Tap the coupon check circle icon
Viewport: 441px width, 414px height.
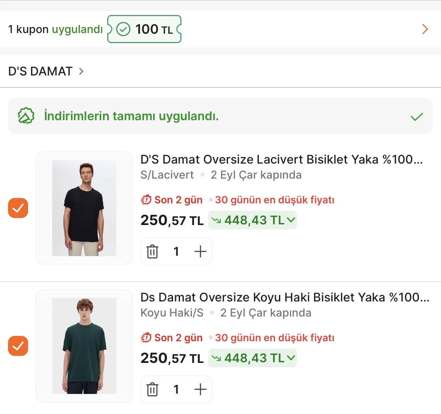123,29
